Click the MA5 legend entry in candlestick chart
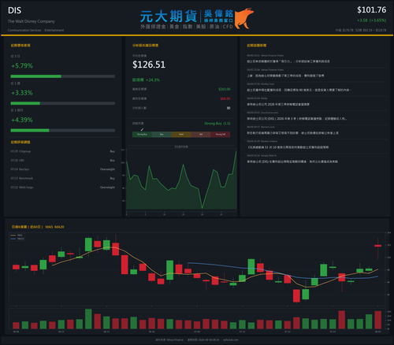The height and width of the screenshot is (345, 394). click(x=17, y=236)
